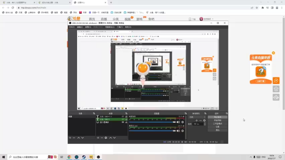Close the Douyu live companion ad
The height and width of the screenshot is (160, 285).
point(273,53)
